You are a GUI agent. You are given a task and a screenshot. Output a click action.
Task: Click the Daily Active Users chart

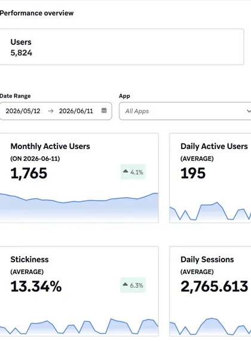210,212
